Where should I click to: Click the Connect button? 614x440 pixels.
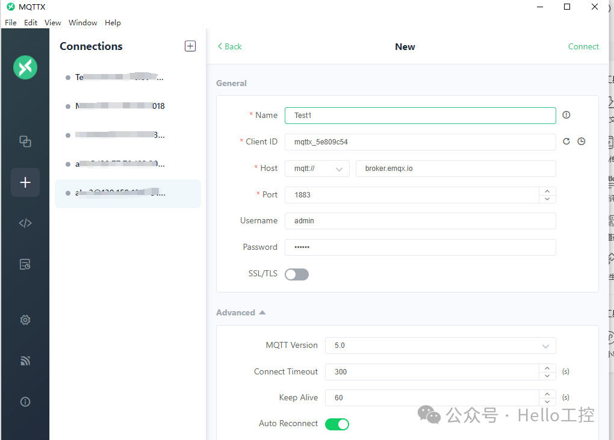[583, 46]
